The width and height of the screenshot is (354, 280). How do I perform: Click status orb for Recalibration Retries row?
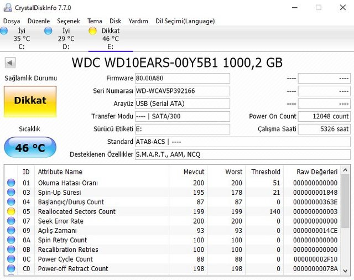(x=11, y=250)
